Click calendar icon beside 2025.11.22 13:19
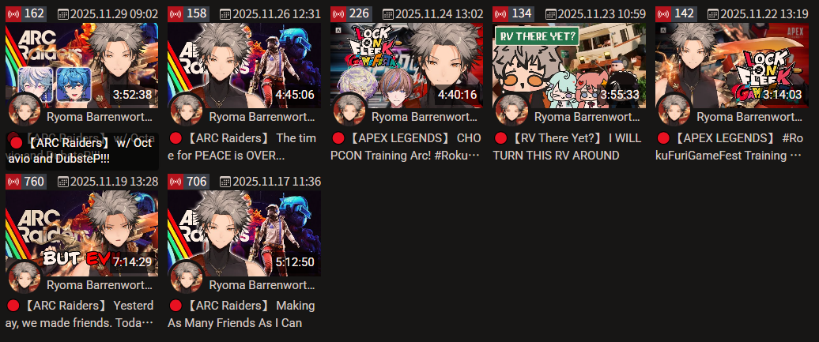 tap(713, 14)
